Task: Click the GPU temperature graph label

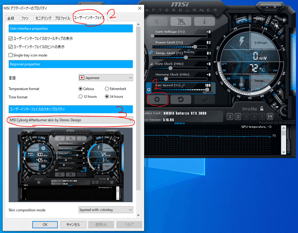Action: click(257, 127)
